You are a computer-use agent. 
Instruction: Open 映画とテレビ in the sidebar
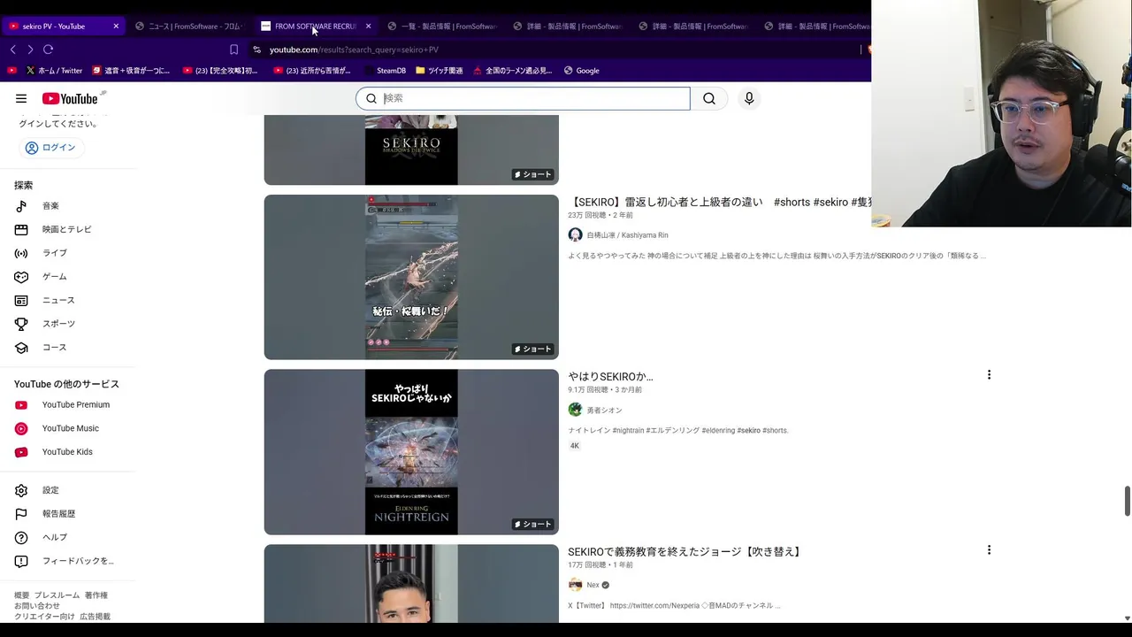coord(68,229)
